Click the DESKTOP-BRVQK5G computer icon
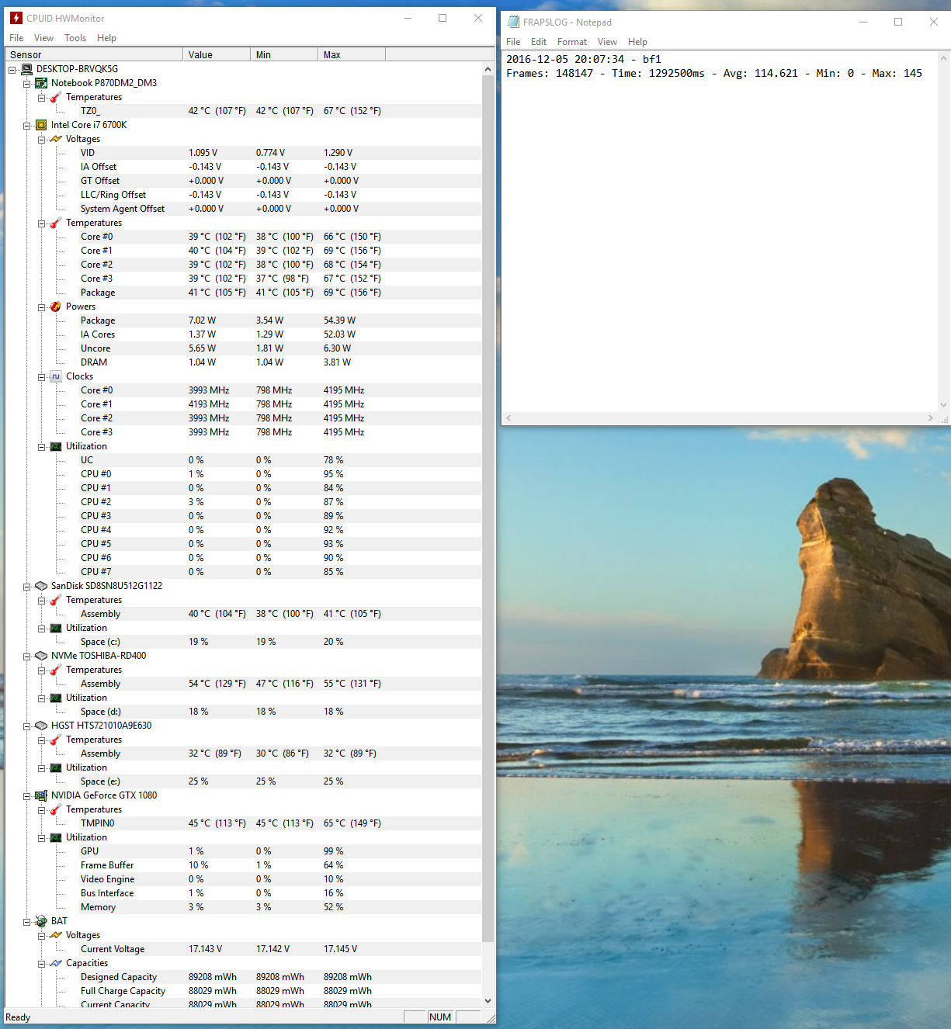Image resolution: width=951 pixels, height=1029 pixels. 26,69
